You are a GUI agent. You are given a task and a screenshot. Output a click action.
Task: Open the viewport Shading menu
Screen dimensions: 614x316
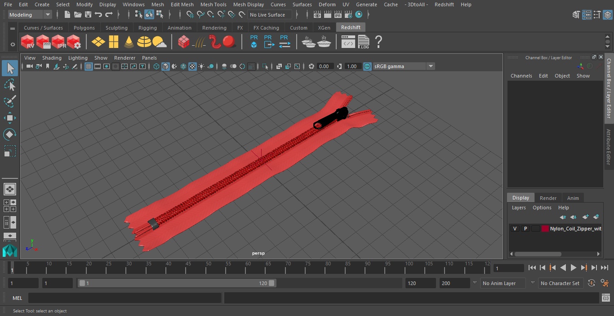(x=52, y=58)
